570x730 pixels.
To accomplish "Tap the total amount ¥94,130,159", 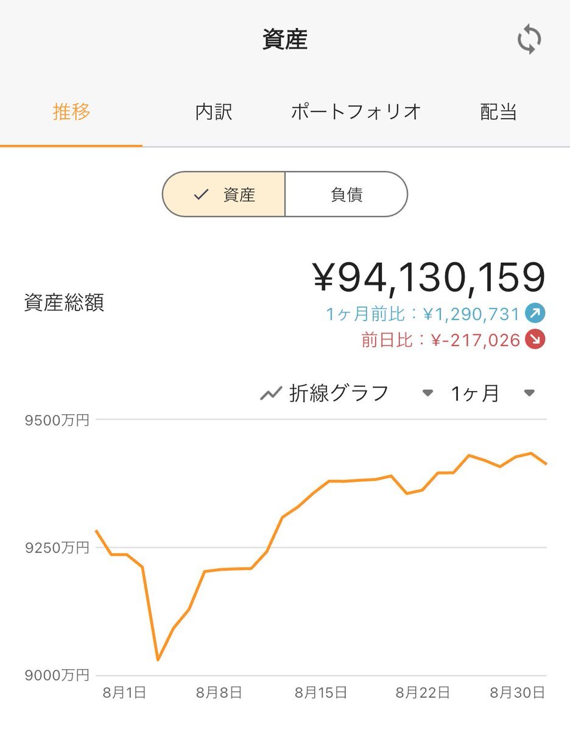I will point(429,277).
